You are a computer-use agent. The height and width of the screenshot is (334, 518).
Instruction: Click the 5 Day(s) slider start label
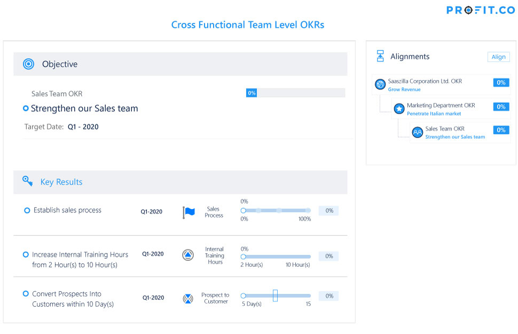252,304
